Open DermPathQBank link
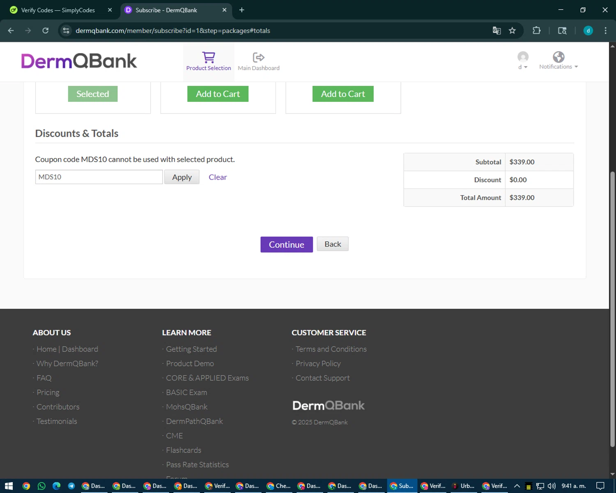Viewport: 616px width, 493px height. [194, 421]
